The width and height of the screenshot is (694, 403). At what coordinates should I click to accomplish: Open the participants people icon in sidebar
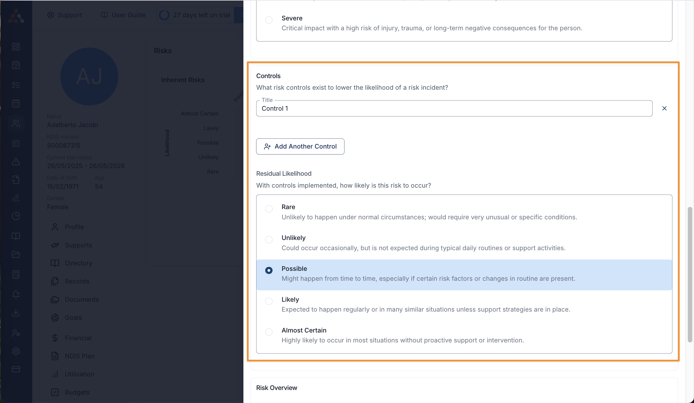coord(16,123)
